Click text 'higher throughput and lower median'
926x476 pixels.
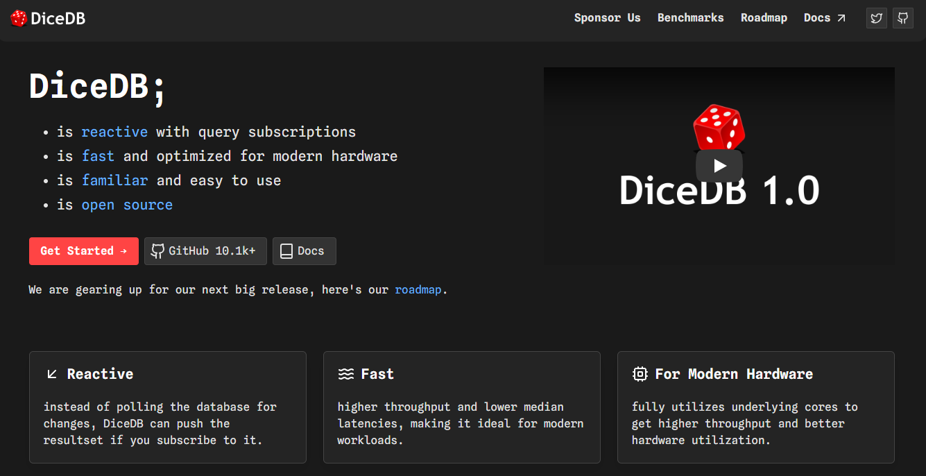[x=451, y=407]
